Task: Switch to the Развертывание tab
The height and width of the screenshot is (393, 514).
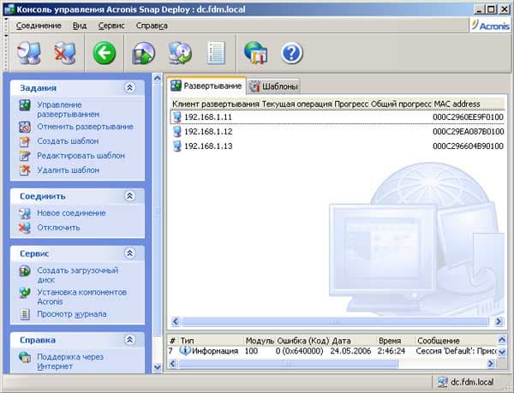Action: click(x=206, y=86)
